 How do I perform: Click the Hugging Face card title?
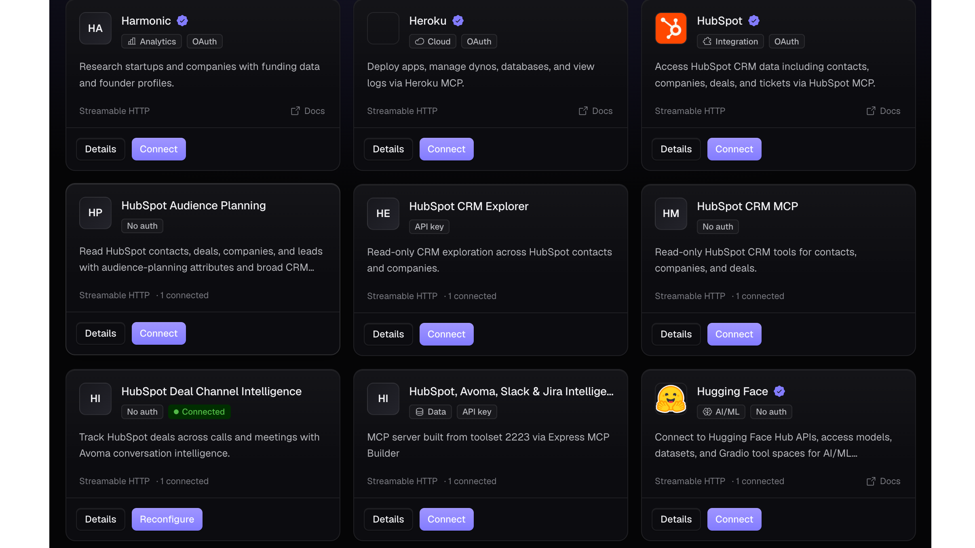point(732,391)
